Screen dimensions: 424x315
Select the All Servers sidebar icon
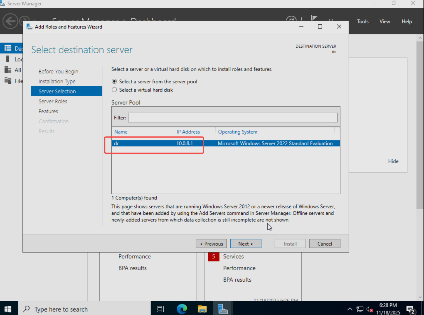(8, 70)
